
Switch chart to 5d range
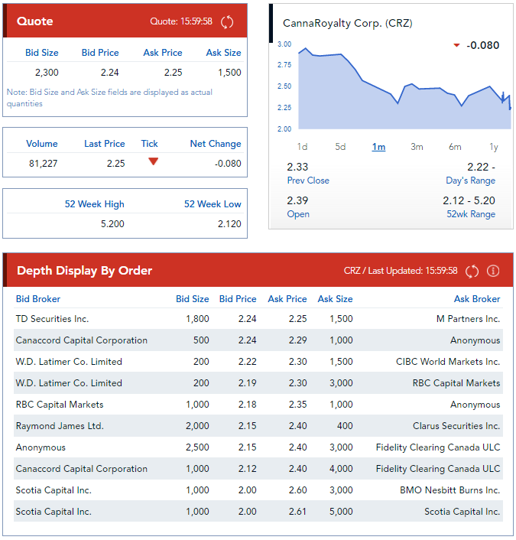[x=340, y=147]
